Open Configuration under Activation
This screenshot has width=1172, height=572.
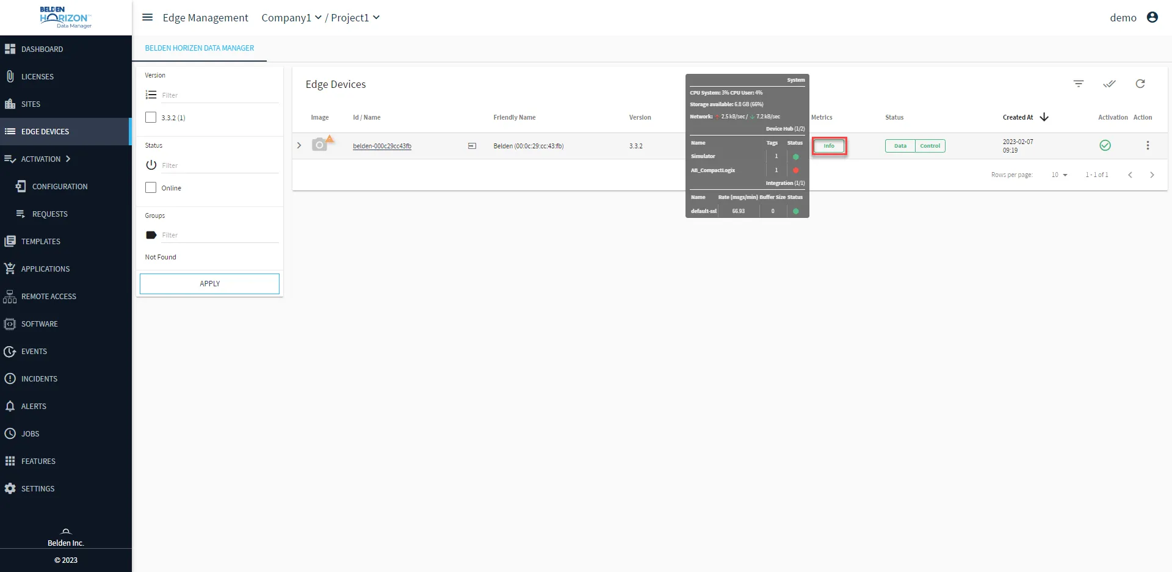pyautogui.click(x=65, y=186)
